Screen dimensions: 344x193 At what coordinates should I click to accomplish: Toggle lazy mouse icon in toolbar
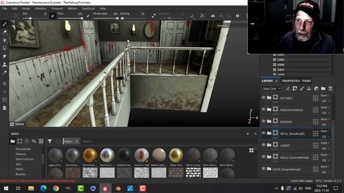154,16
